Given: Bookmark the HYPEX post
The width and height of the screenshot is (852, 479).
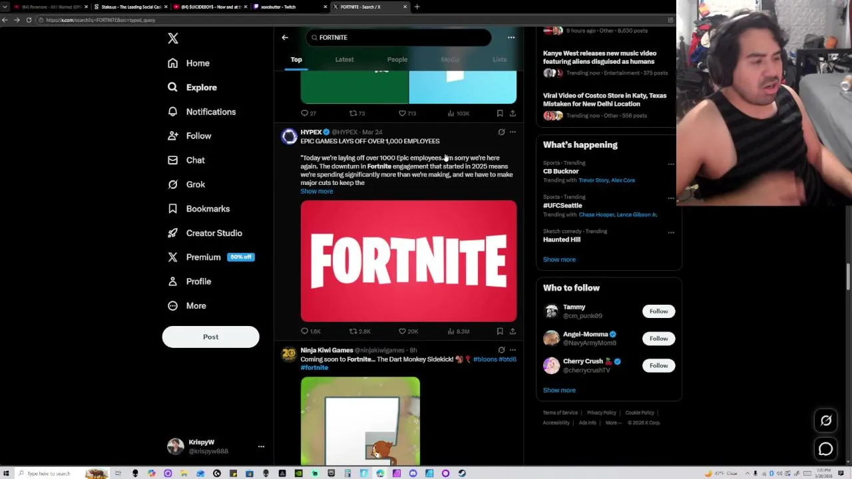Looking at the screenshot, I should click(x=500, y=331).
